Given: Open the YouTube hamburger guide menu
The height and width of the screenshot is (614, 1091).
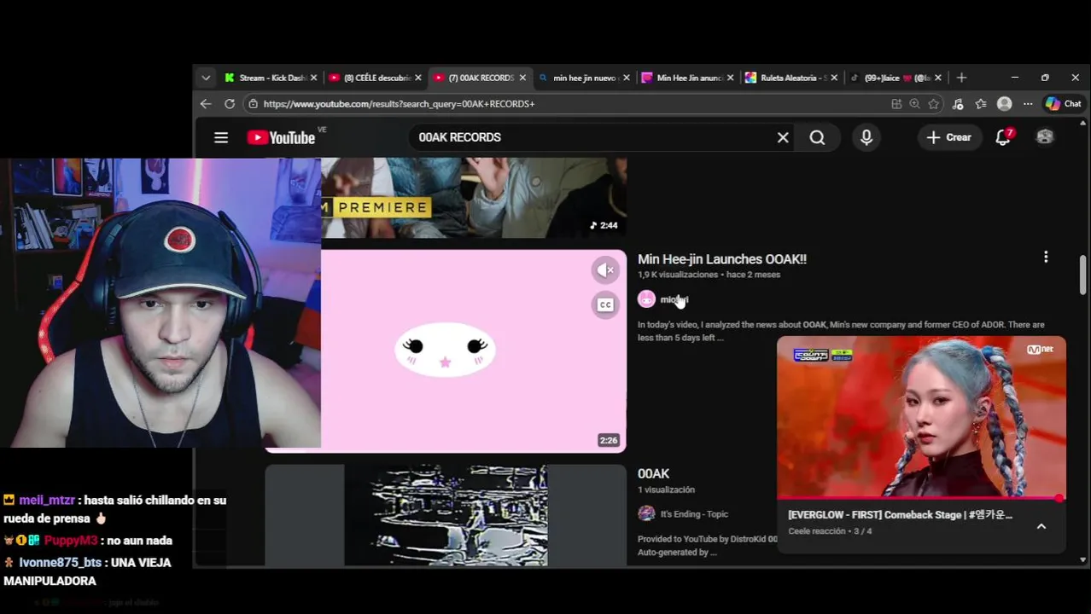Looking at the screenshot, I should pos(221,137).
